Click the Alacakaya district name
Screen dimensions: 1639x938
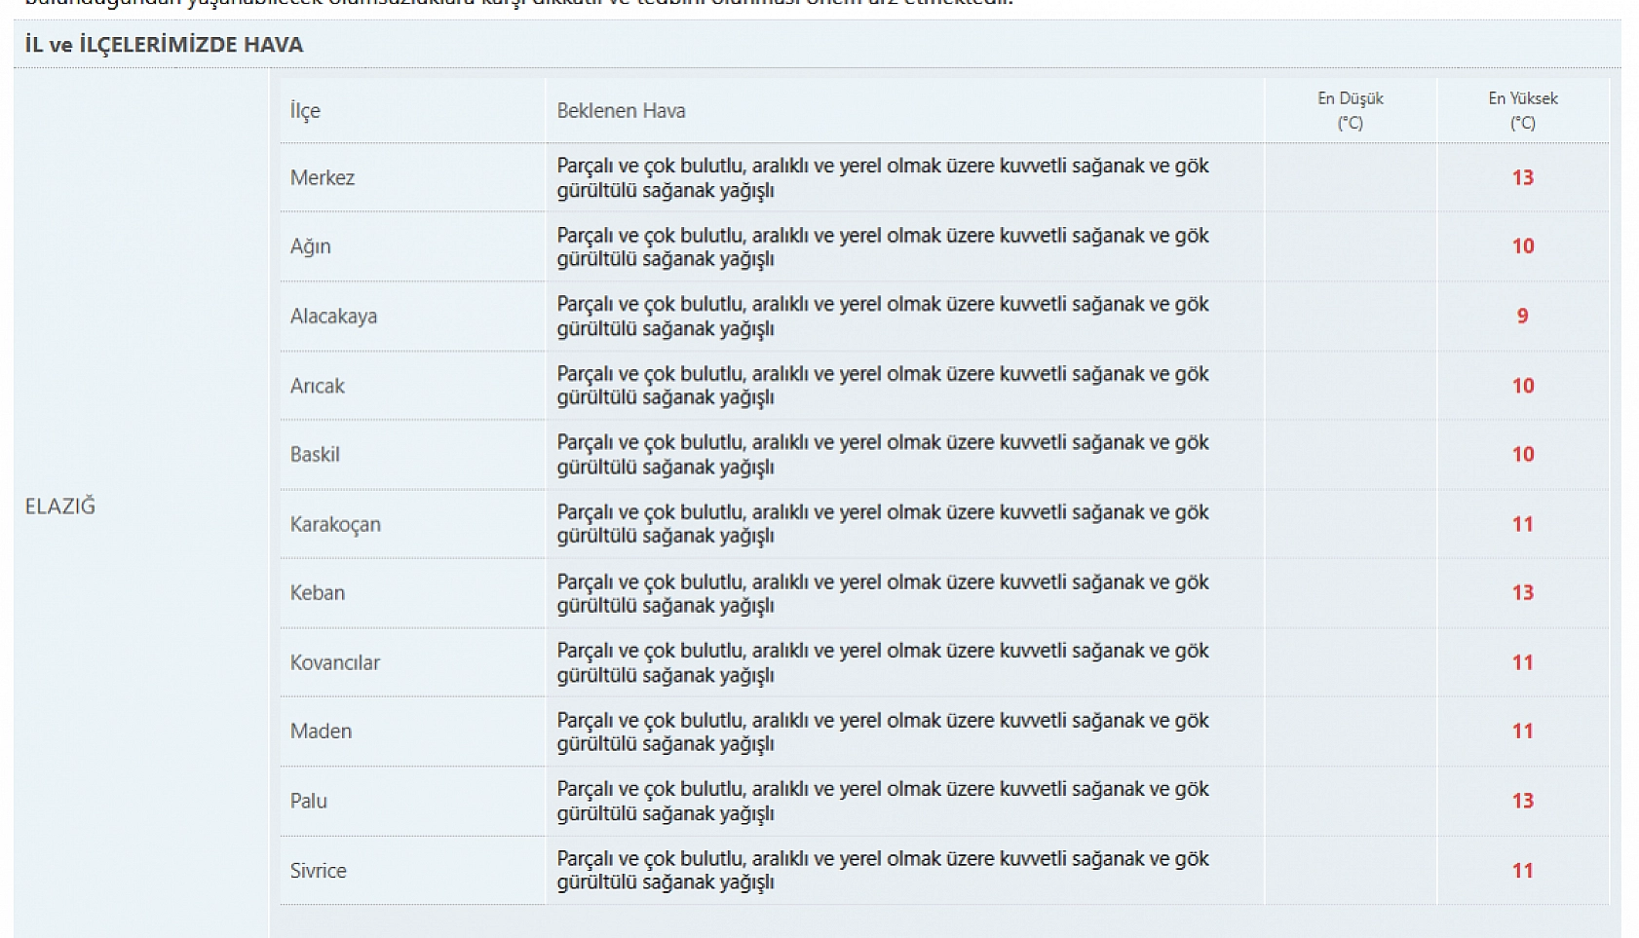point(333,317)
